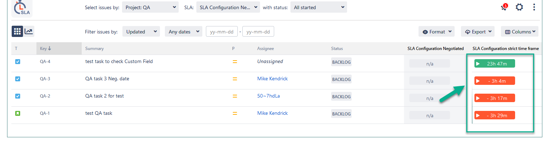This screenshot has width=548, height=144.
Task: Expand the Project: QA dropdown
Action: pyautogui.click(x=150, y=7)
